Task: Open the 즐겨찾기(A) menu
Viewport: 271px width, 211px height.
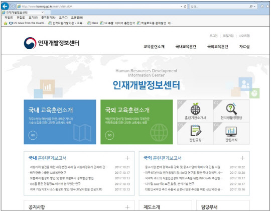Action: coord(48,18)
